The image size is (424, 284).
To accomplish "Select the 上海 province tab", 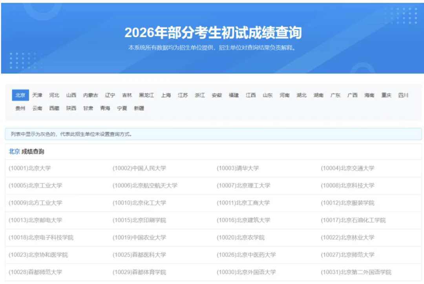I will tap(166, 95).
